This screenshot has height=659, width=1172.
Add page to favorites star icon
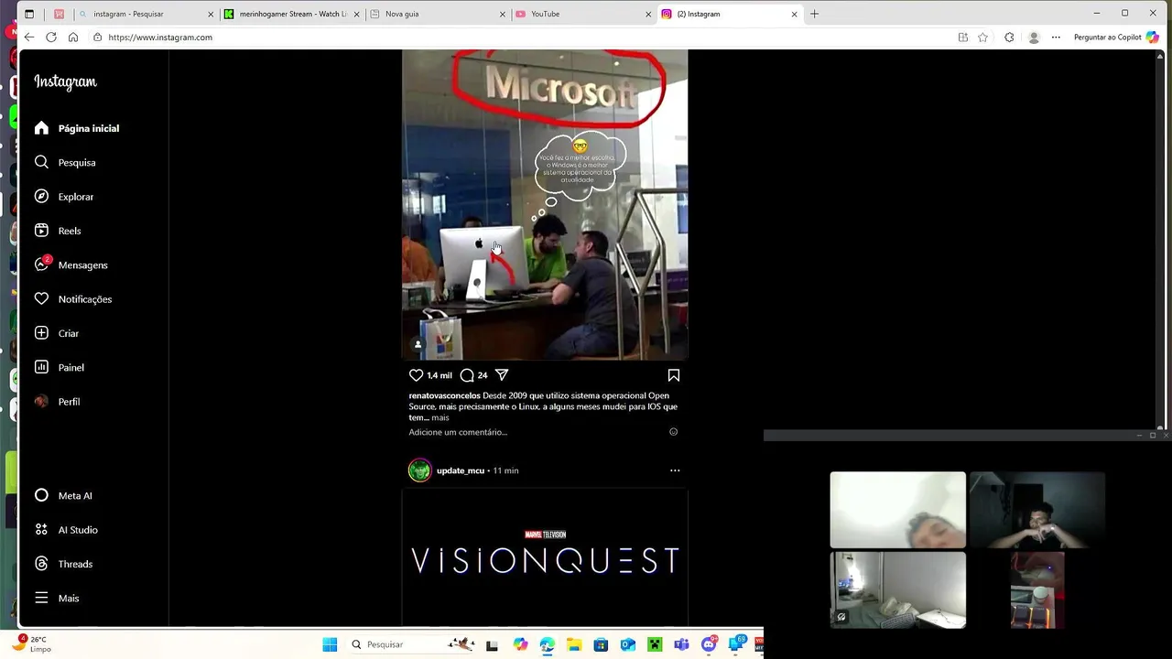click(982, 38)
